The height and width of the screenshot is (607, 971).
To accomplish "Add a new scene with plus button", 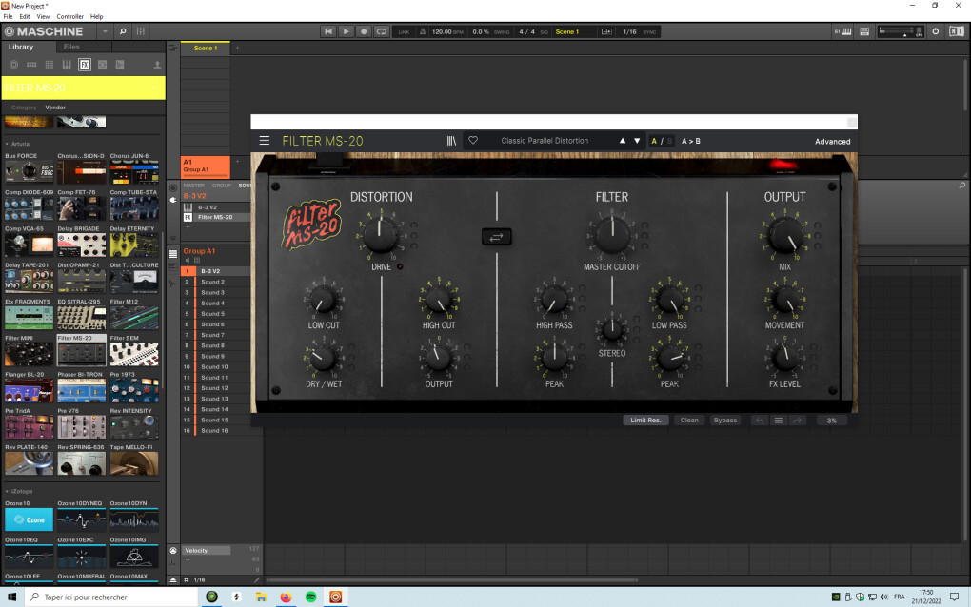I will coord(237,48).
